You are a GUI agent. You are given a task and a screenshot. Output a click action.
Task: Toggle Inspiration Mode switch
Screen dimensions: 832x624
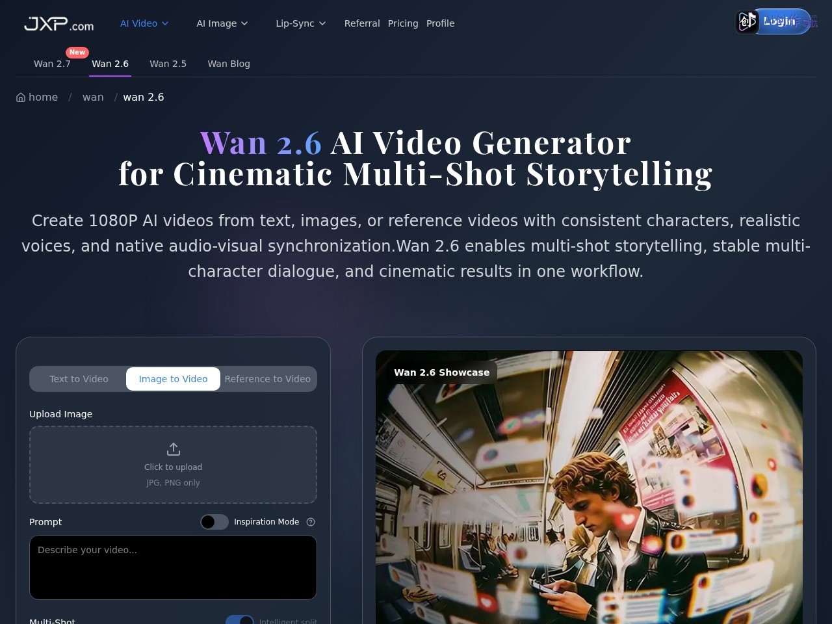pos(214,522)
